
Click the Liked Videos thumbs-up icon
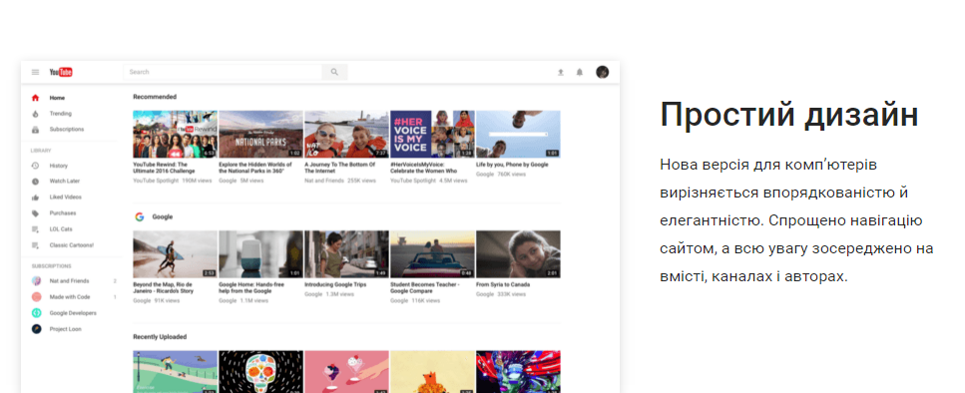[35, 197]
